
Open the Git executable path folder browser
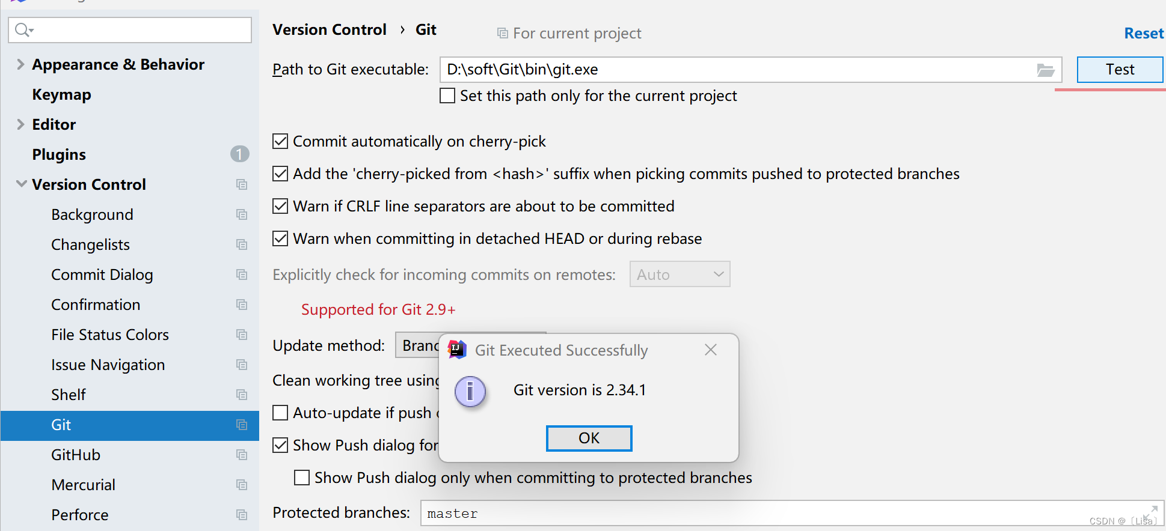(1046, 70)
